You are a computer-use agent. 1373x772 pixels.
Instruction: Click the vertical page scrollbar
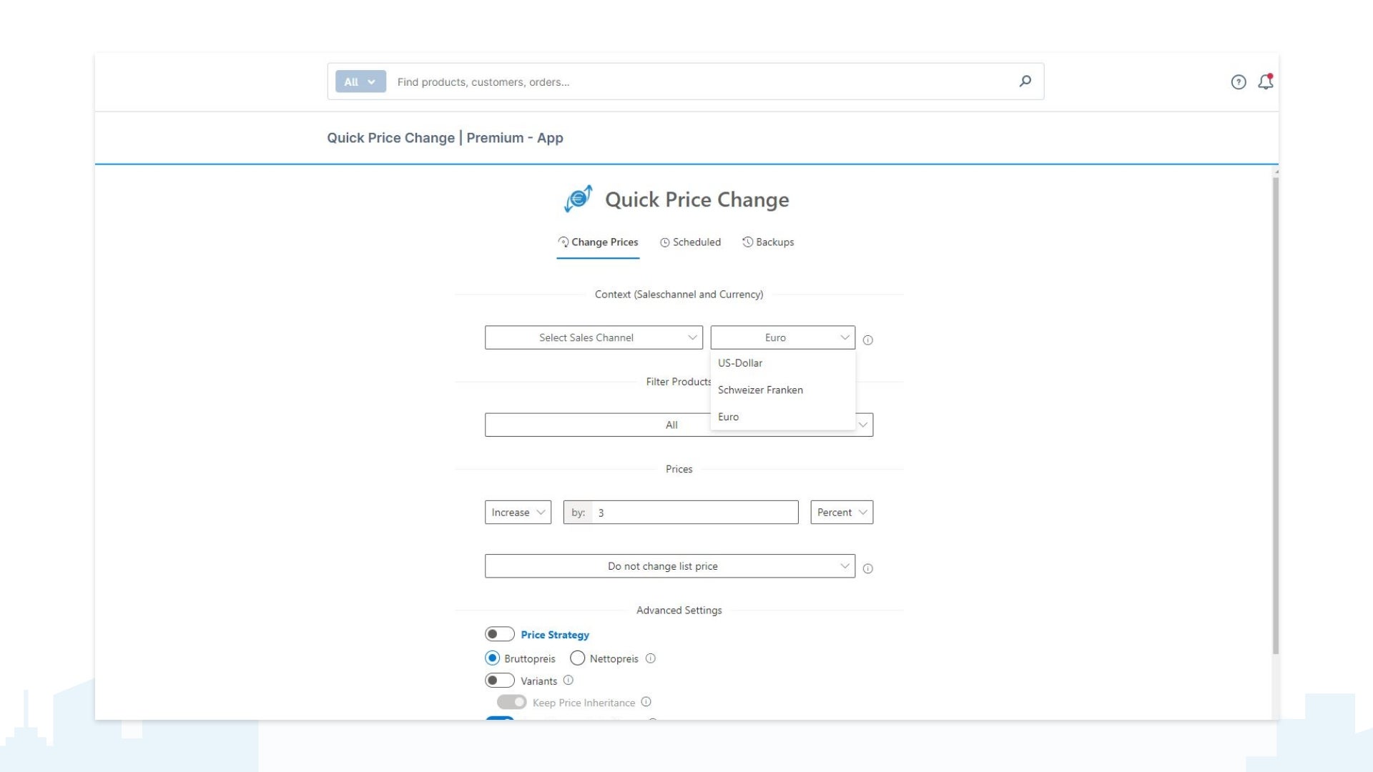1275,415
